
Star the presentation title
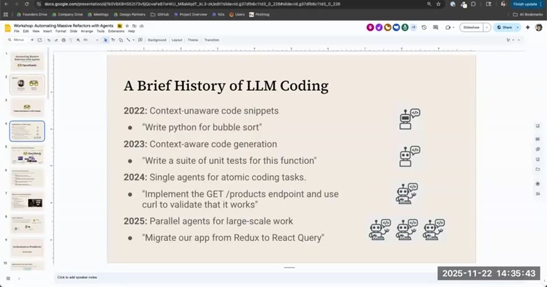[127, 26]
